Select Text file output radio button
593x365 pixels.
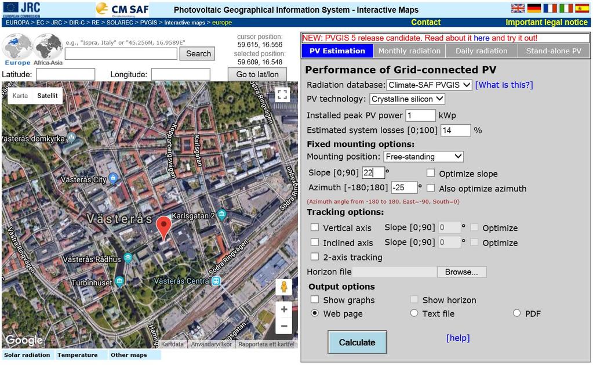point(414,313)
